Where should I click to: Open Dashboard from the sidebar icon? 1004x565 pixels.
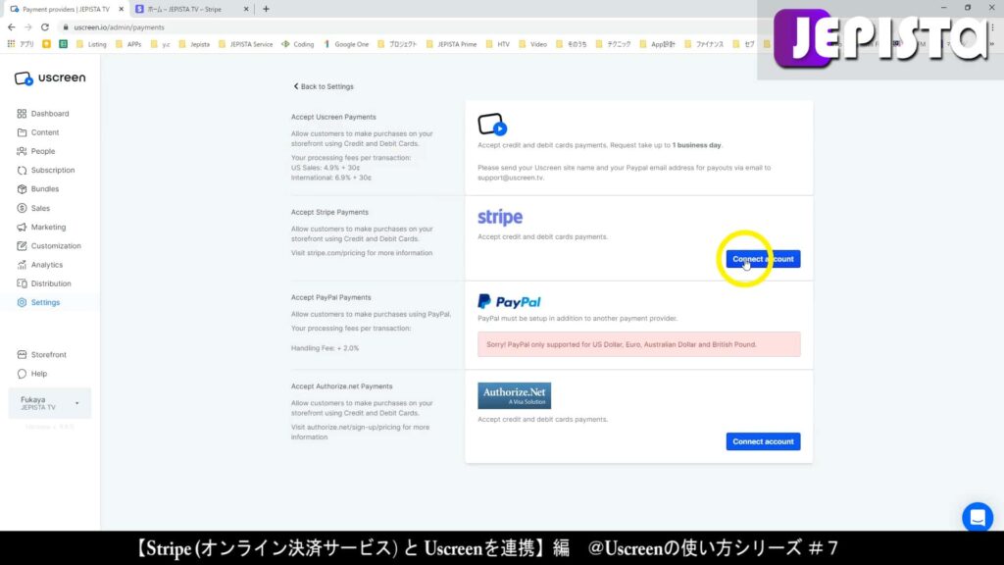click(22, 114)
